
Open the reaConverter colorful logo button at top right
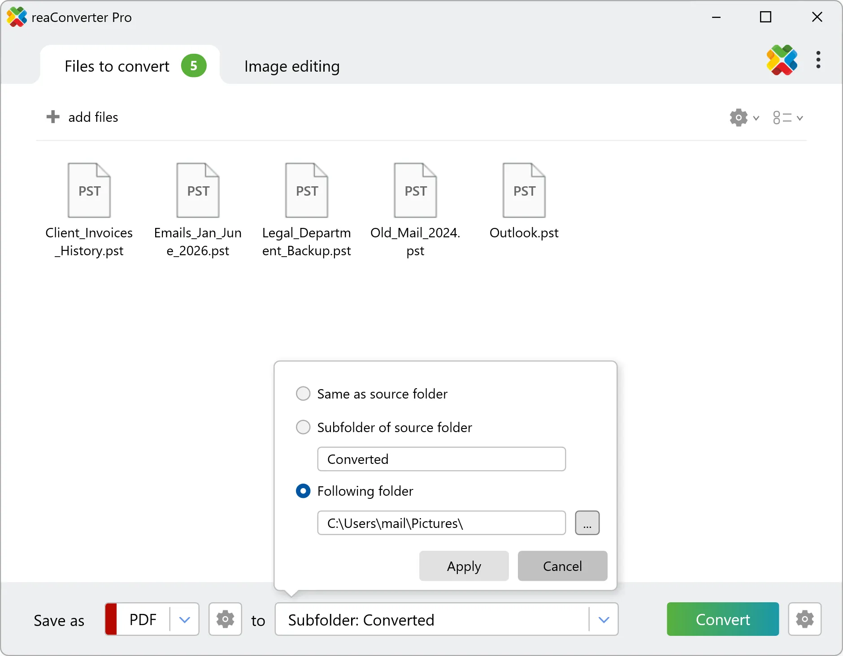pos(782,60)
